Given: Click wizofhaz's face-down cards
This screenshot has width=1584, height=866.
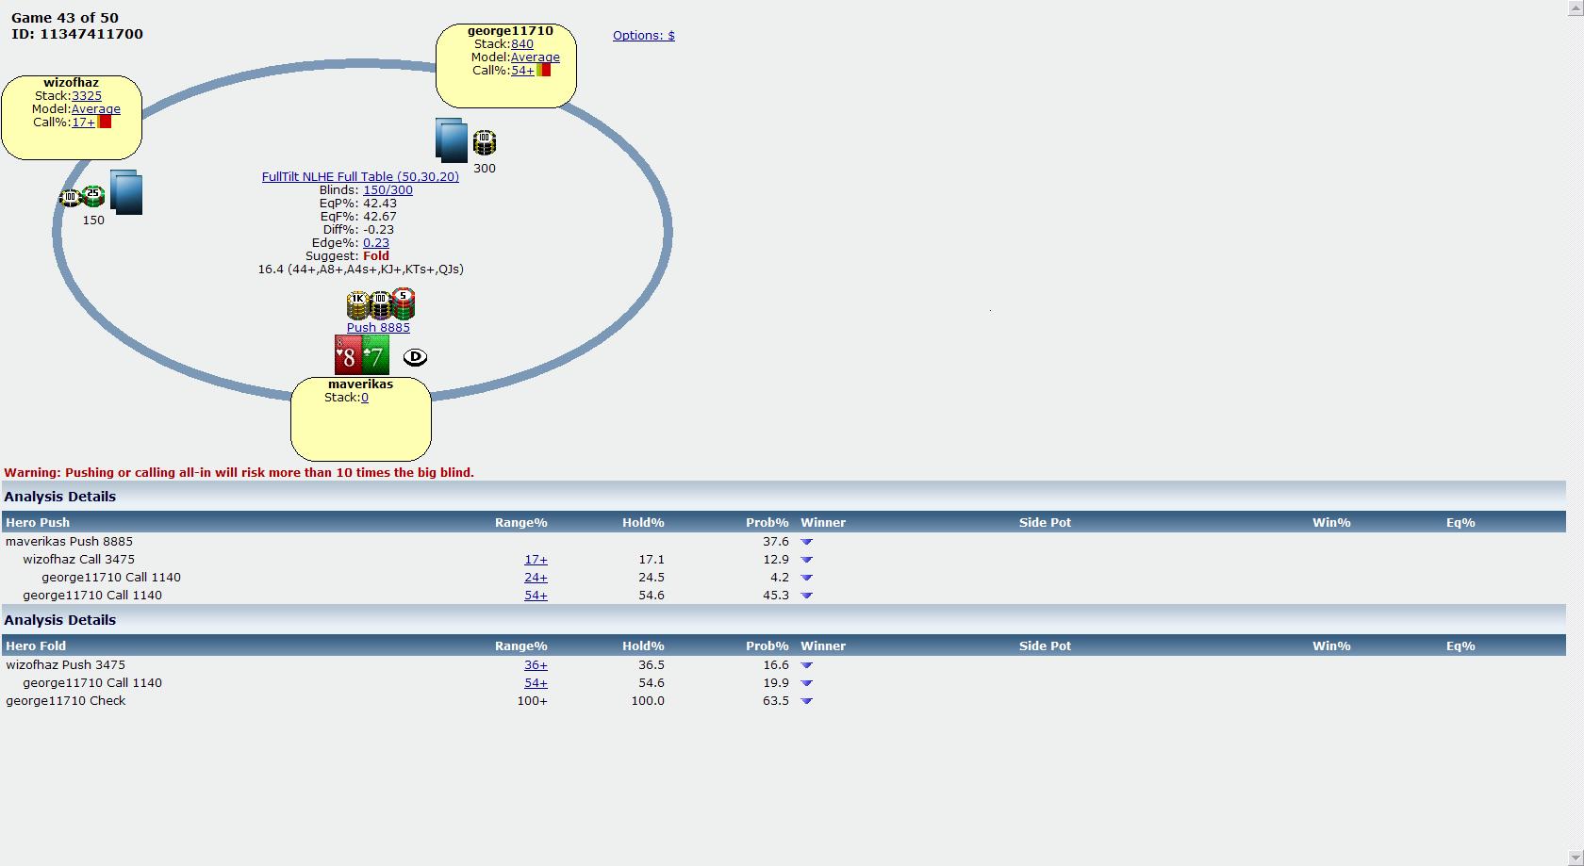Looking at the screenshot, I should 126,192.
